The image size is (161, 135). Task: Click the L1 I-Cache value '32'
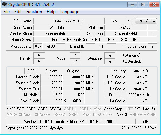click(134, 77)
